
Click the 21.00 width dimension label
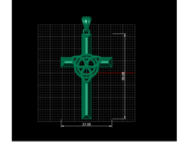(87, 124)
